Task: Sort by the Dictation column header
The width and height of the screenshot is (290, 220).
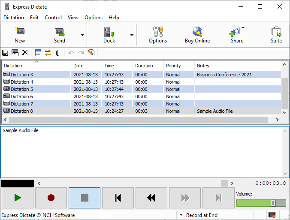Action: coord(36,66)
